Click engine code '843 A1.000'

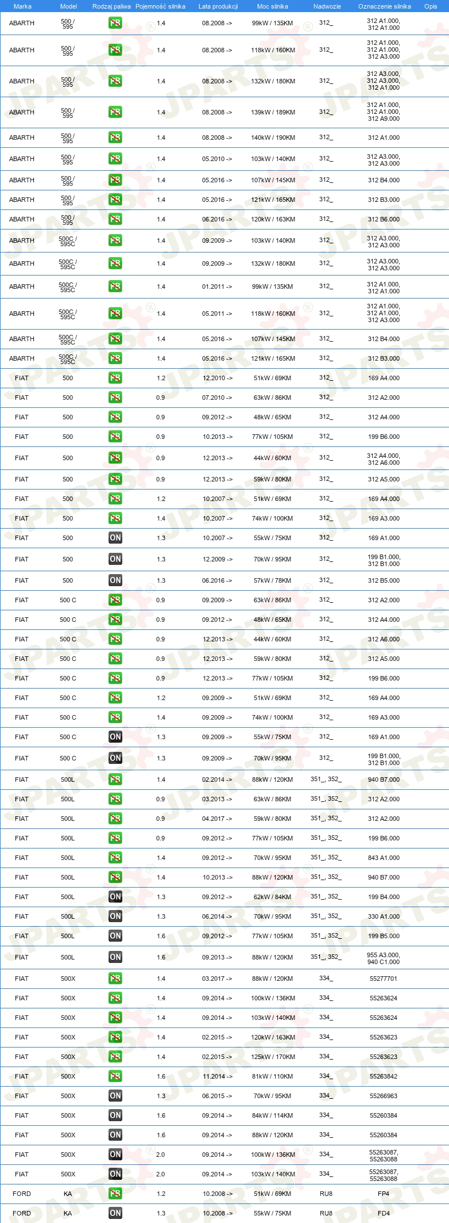click(x=384, y=858)
